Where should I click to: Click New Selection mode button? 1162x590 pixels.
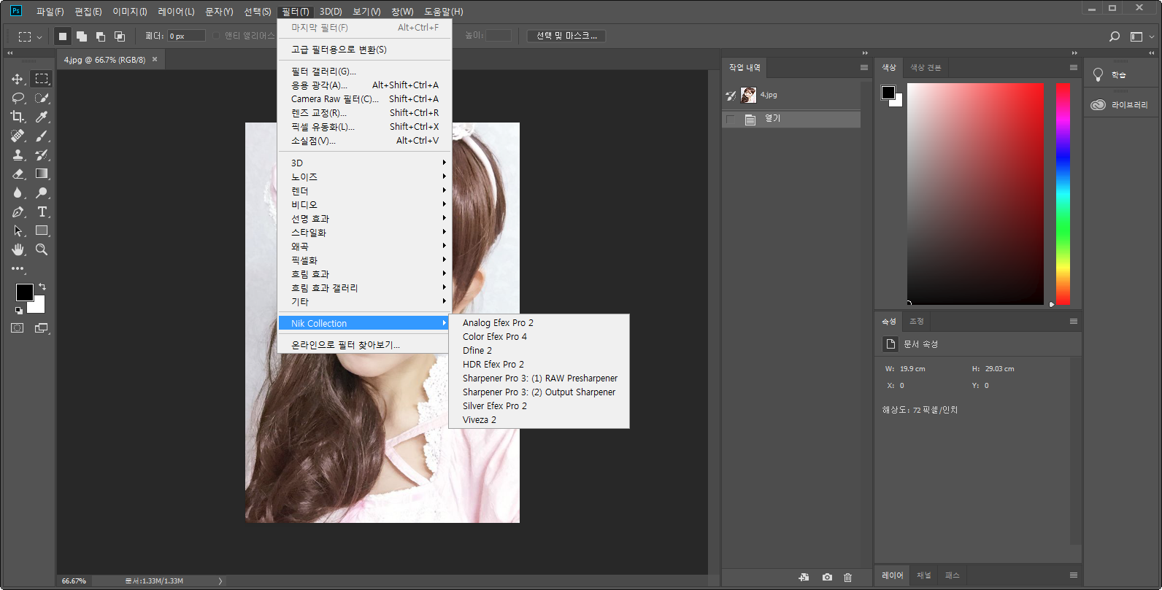point(63,36)
